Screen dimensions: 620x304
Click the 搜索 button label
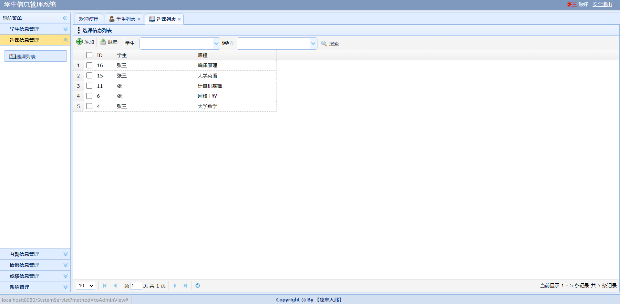334,44
